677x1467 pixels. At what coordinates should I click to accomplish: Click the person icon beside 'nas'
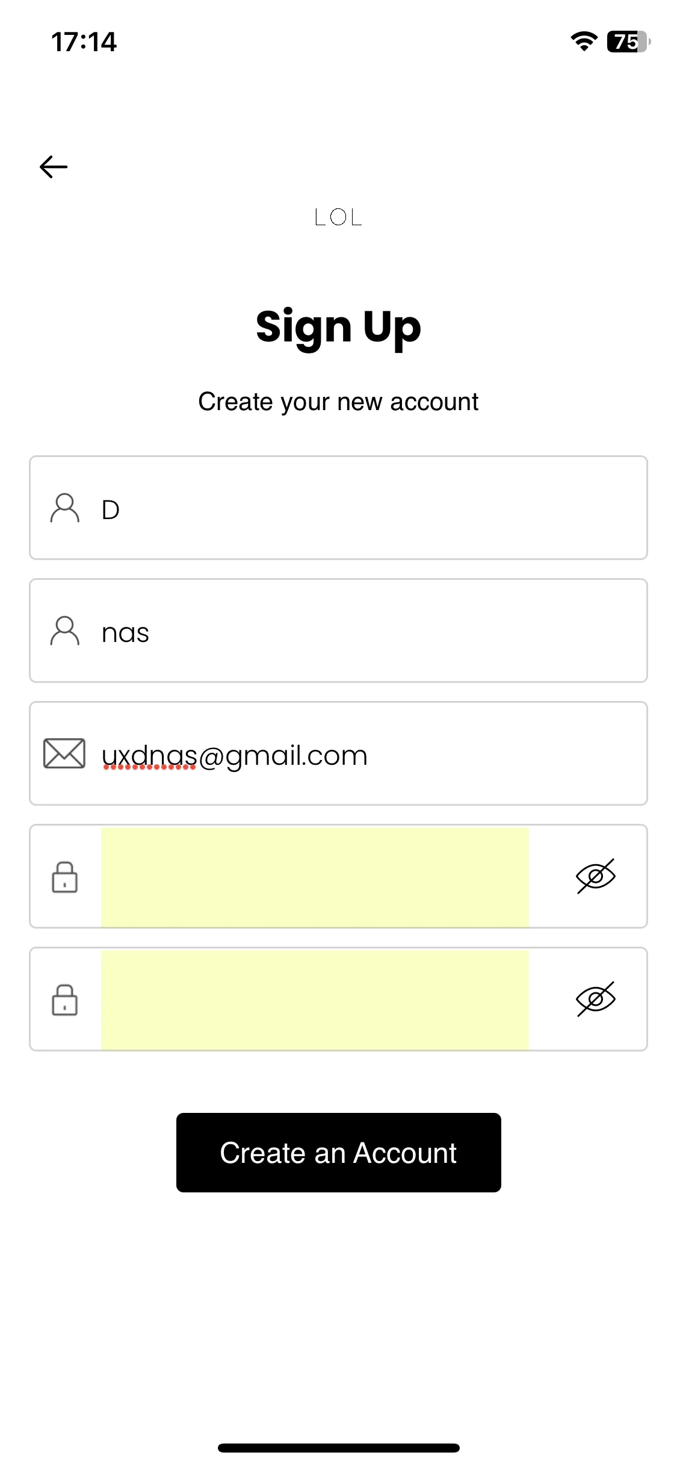pyautogui.click(x=64, y=631)
